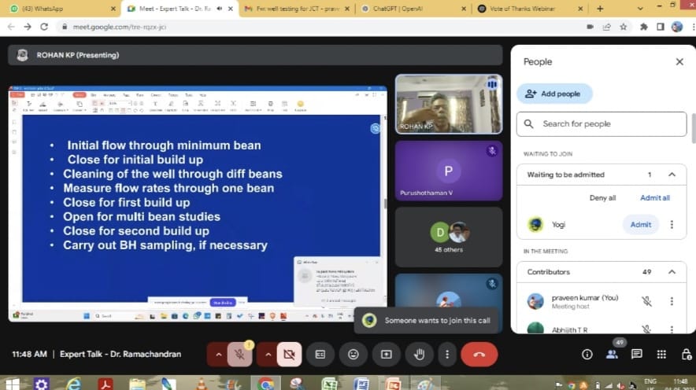
Task: Raise hand in the meeting
Action: (420, 355)
